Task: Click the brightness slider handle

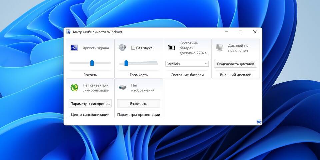Action: click(92, 63)
